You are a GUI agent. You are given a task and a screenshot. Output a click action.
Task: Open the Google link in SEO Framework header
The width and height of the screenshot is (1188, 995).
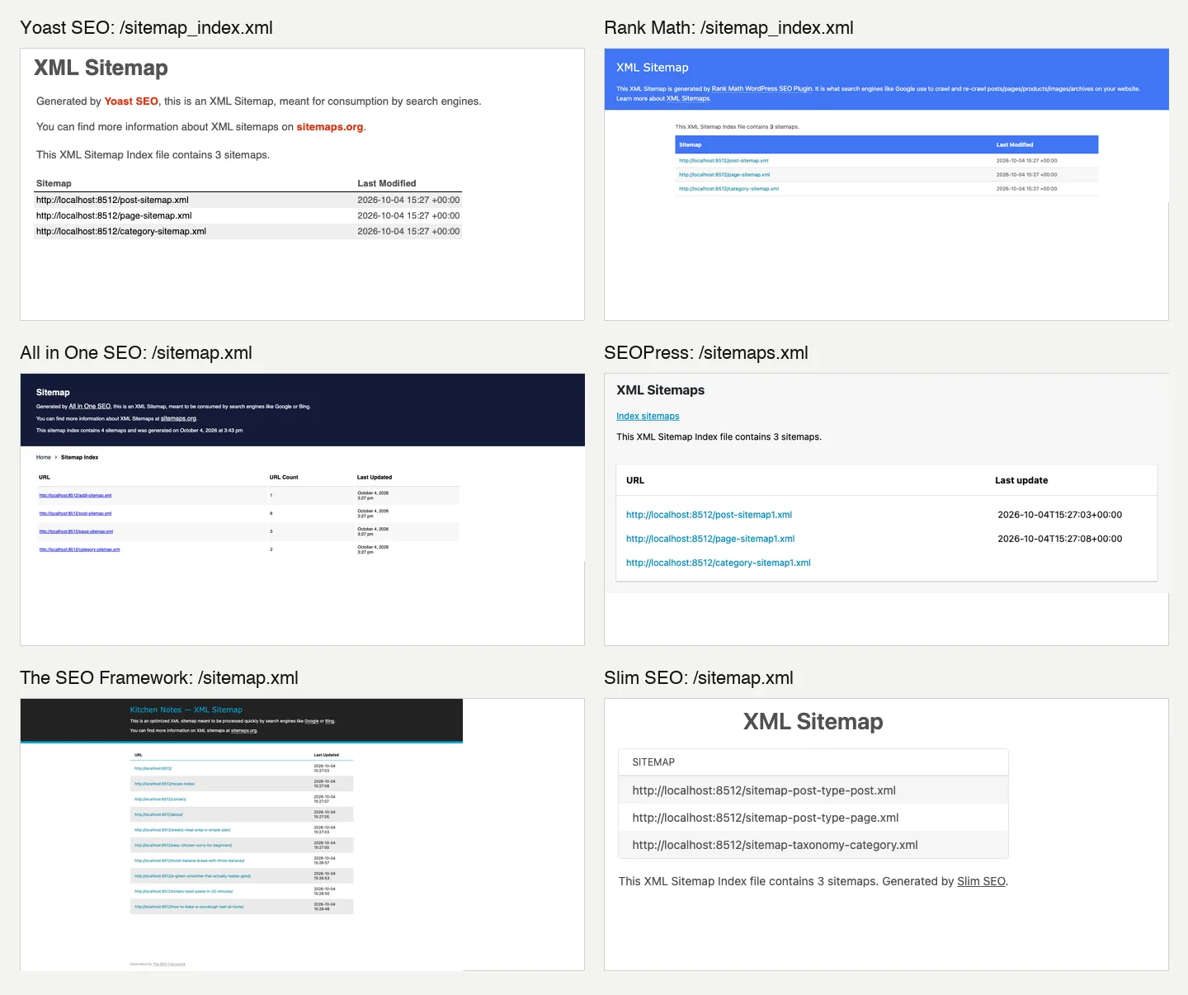point(312,721)
